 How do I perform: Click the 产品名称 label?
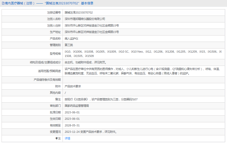55,39
